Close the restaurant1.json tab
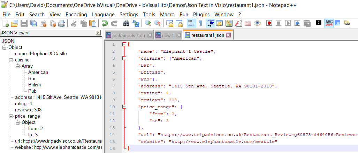Viewport: 358px width, 153px height. point(228,35)
